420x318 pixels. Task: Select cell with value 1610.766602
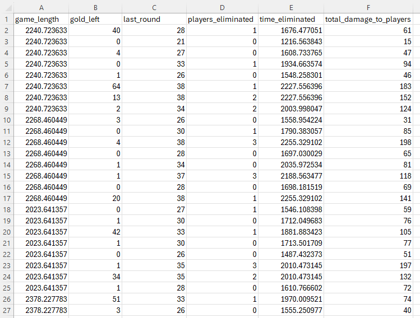coord(291,288)
